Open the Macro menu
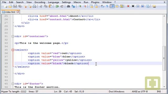The width and height of the screenshot is (168, 94). click(x=77, y=2)
